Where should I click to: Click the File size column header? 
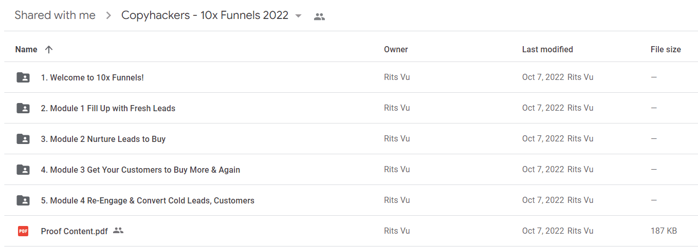coord(666,50)
